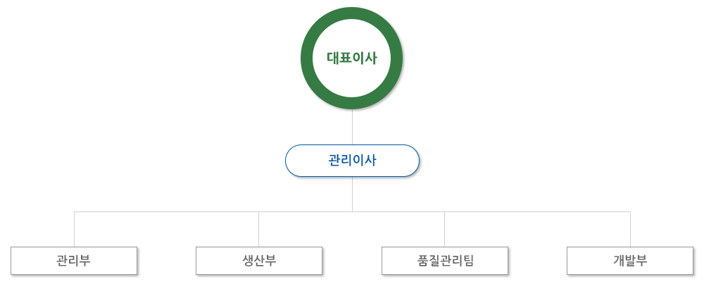Click the corner of the connector above 개발부
The width and height of the screenshot is (704, 296).
pyautogui.click(x=630, y=211)
